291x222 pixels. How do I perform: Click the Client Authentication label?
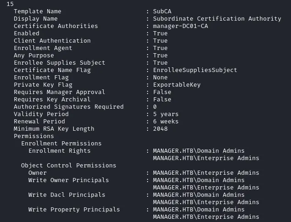click(x=52, y=41)
